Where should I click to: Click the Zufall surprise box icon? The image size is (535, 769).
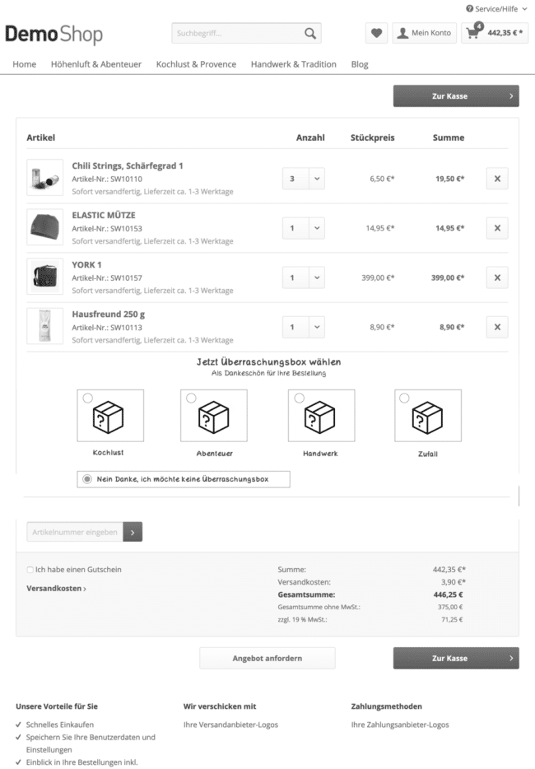(427, 418)
